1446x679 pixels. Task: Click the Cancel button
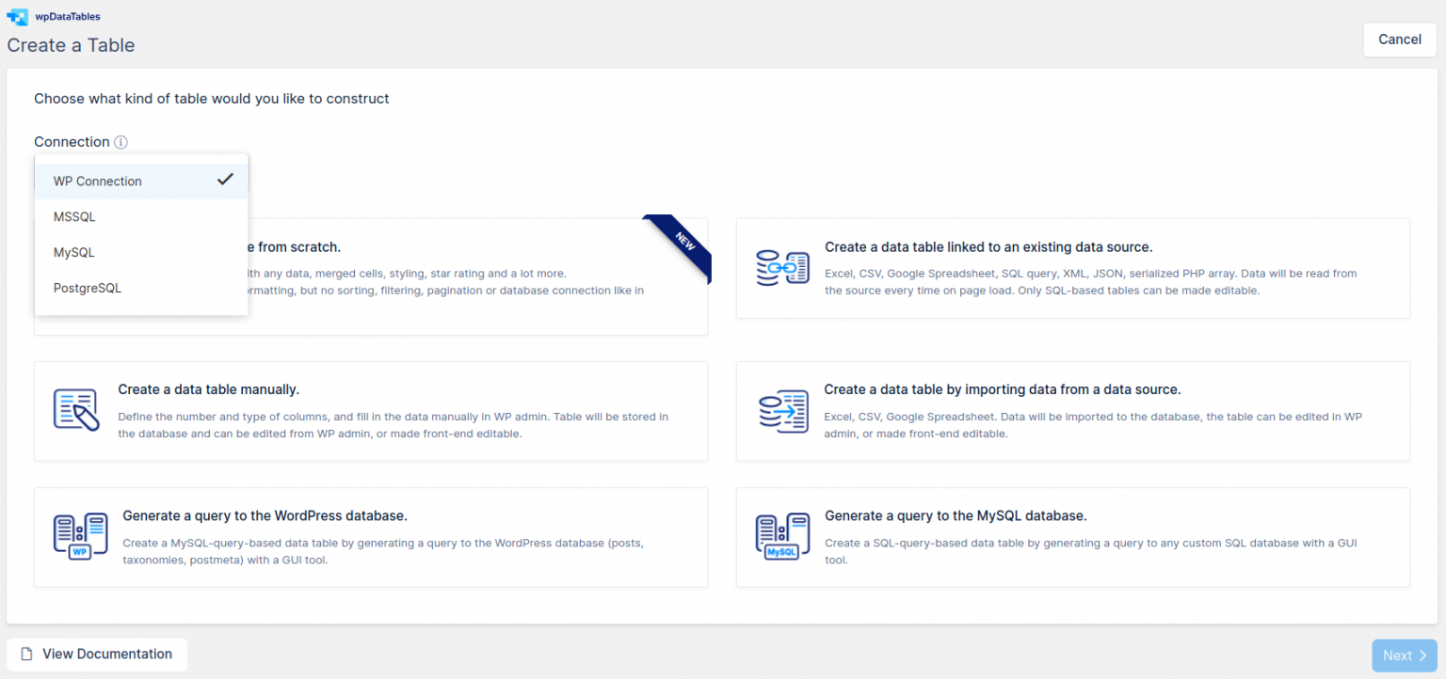(x=1400, y=39)
